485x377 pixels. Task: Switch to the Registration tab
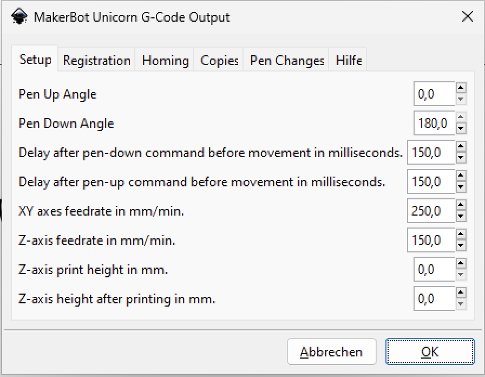96,60
